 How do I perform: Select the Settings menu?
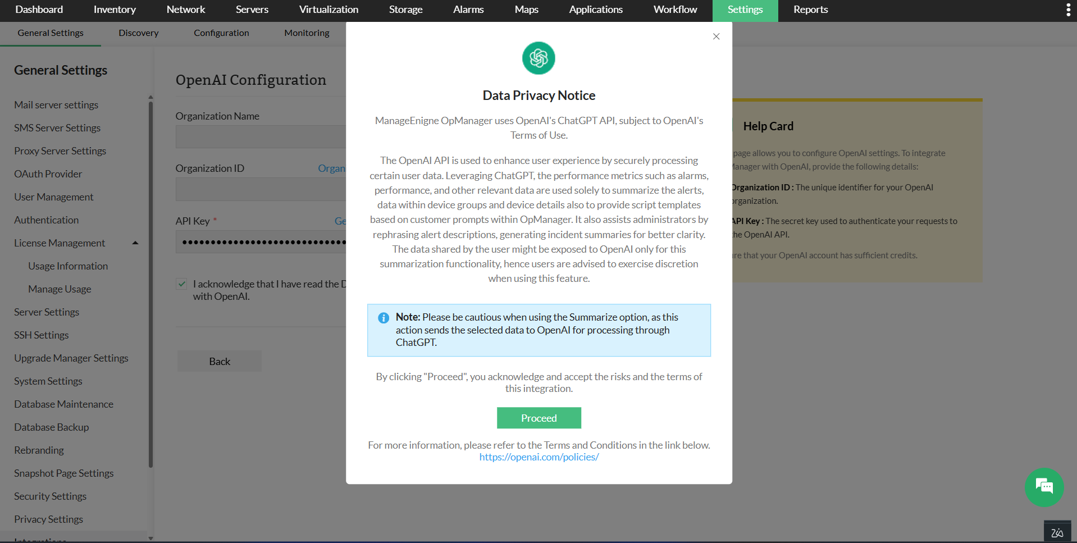point(745,10)
